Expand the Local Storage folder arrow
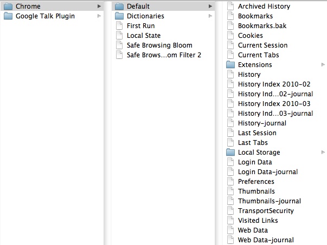 click(x=323, y=152)
